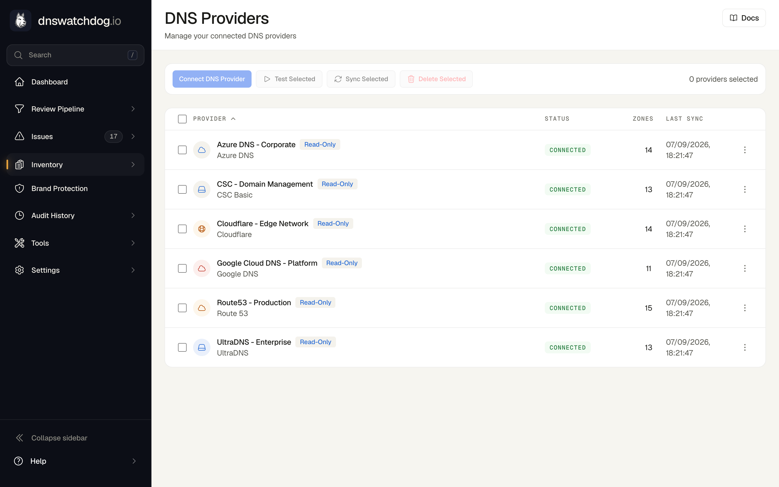The image size is (779, 487).
Task: Toggle the select-all providers checkbox
Action: [x=182, y=119]
